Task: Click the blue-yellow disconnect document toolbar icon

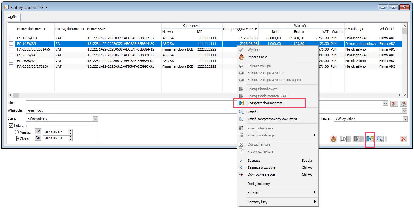Action: pos(370,139)
